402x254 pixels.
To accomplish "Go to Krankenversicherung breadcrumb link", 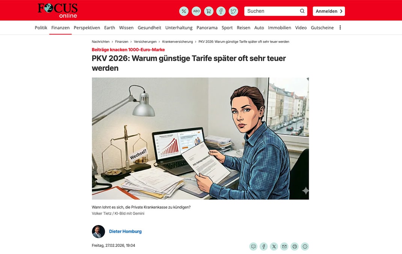I will click(177, 42).
